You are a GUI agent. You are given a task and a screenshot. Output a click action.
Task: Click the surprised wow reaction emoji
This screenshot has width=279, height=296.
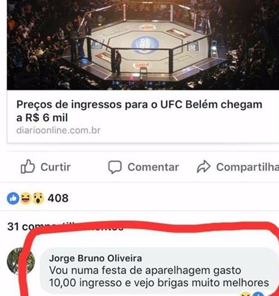coord(38,199)
